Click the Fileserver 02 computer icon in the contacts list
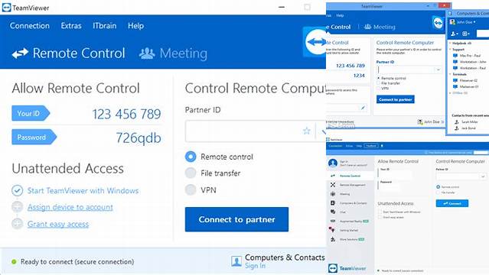The height and width of the screenshot is (275, 489). [x=455, y=80]
